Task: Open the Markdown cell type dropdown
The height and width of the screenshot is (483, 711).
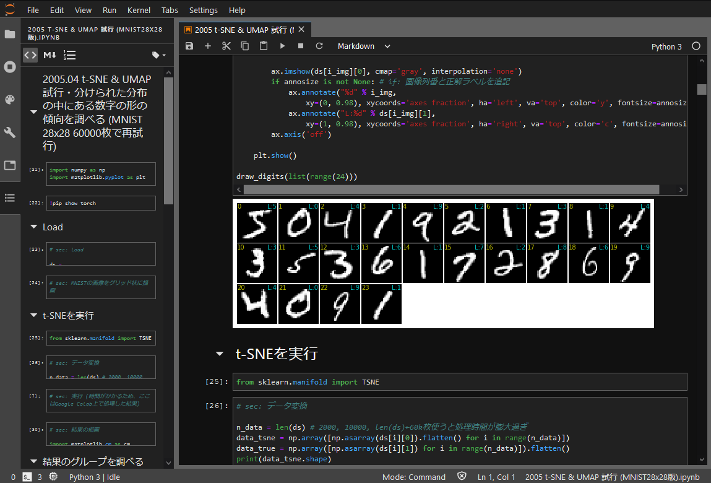Action: coord(364,46)
